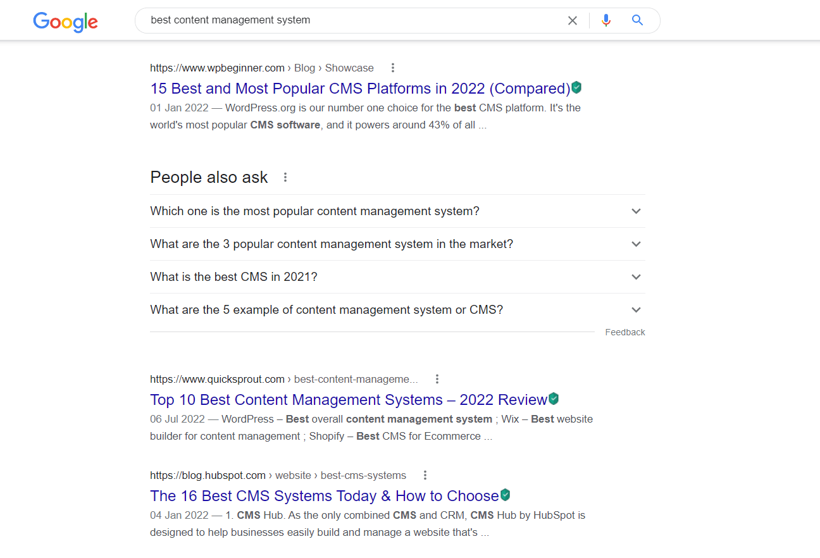This screenshot has width=820, height=558.
Task: Click the Feedback link below People also ask
Action: [x=625, y=332]
